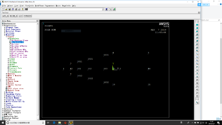Select 'Fill between KPs' tree item
This screenshot has height=125, width=222.
click(20, 52)
